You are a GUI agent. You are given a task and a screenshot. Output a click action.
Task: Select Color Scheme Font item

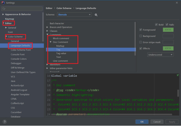(x=21, y=50)
